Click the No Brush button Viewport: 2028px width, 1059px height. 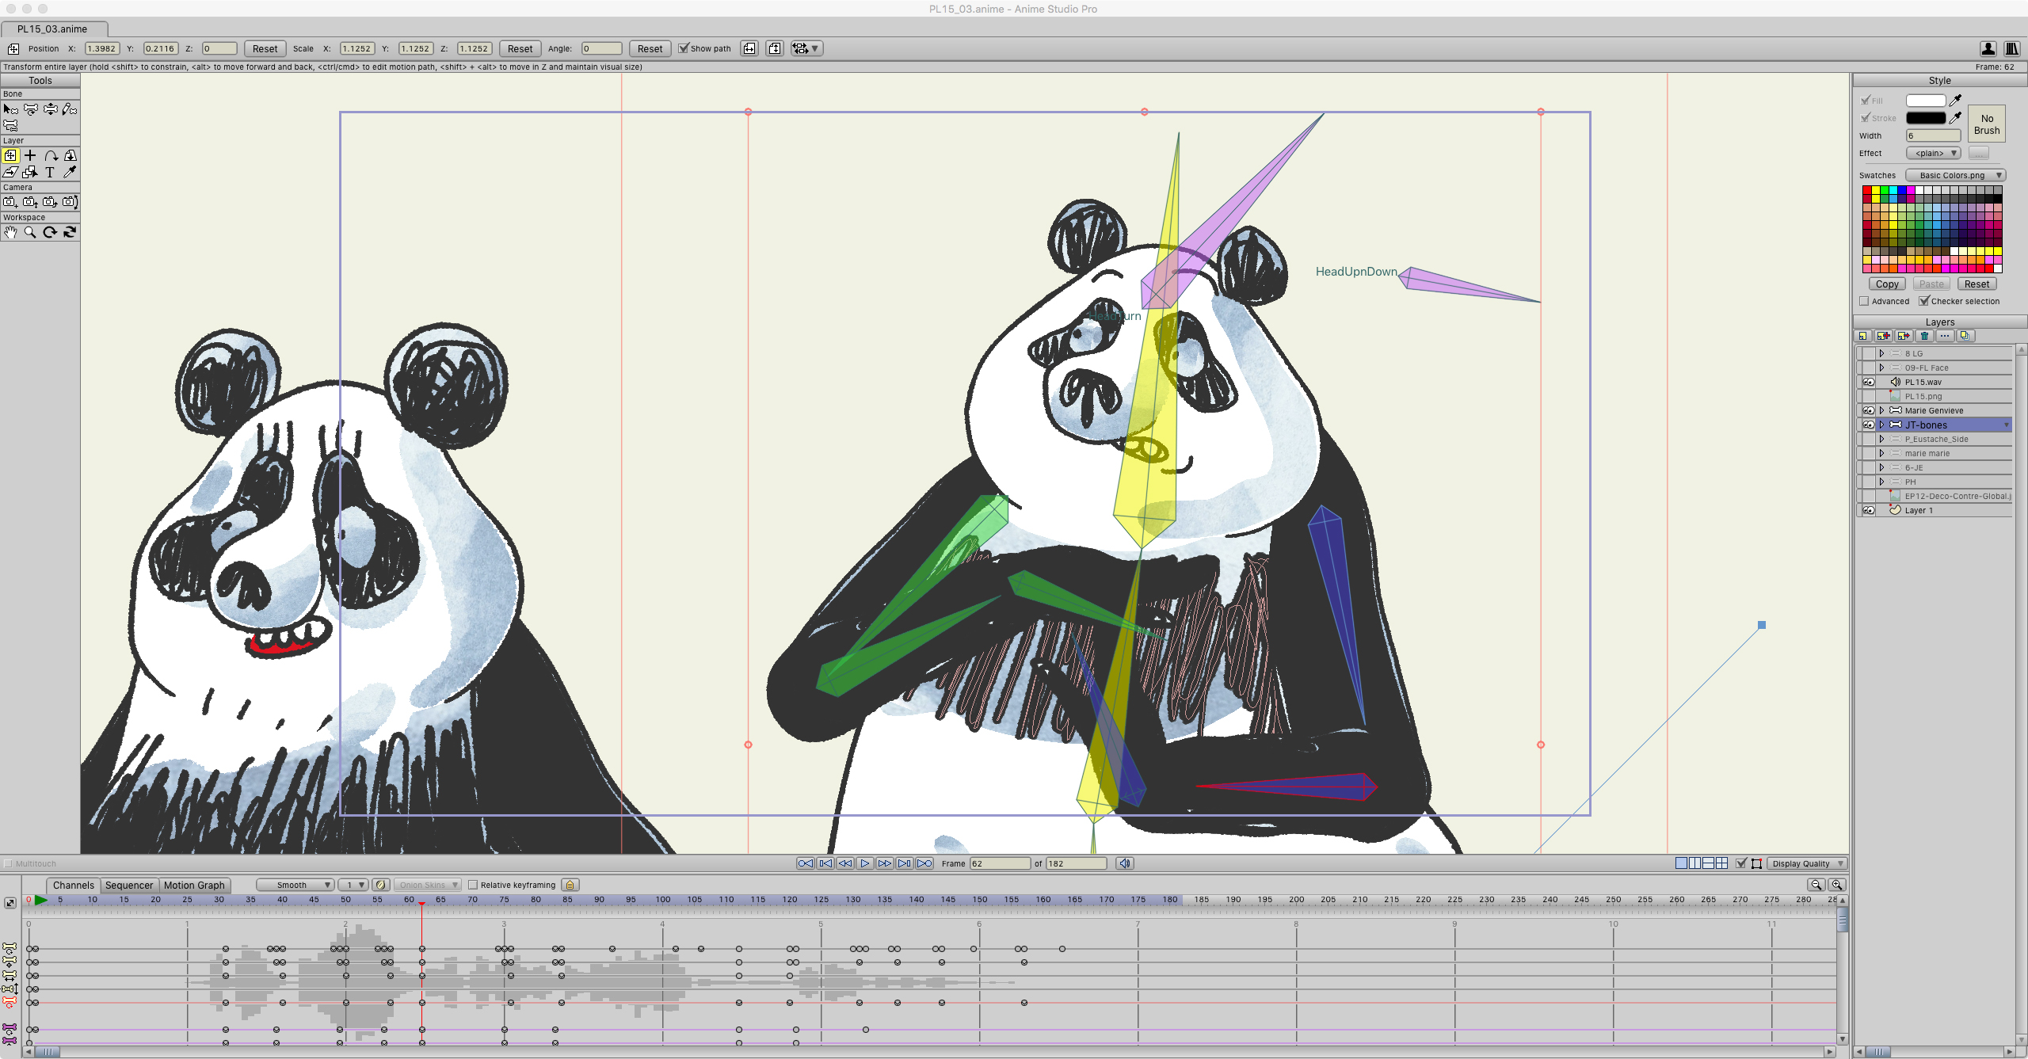(1987, 124)
